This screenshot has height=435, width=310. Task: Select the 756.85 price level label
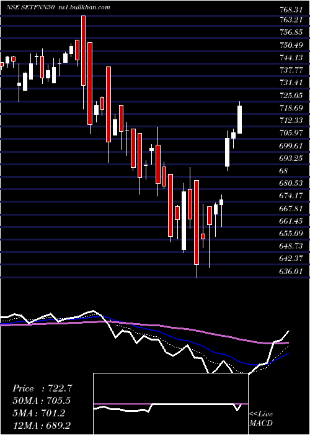tap(290, 32)
